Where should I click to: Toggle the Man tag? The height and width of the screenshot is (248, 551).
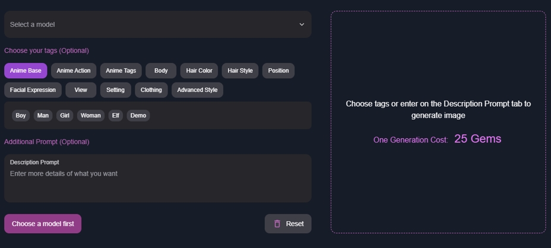pyautogui.click(x=43, y=116)
